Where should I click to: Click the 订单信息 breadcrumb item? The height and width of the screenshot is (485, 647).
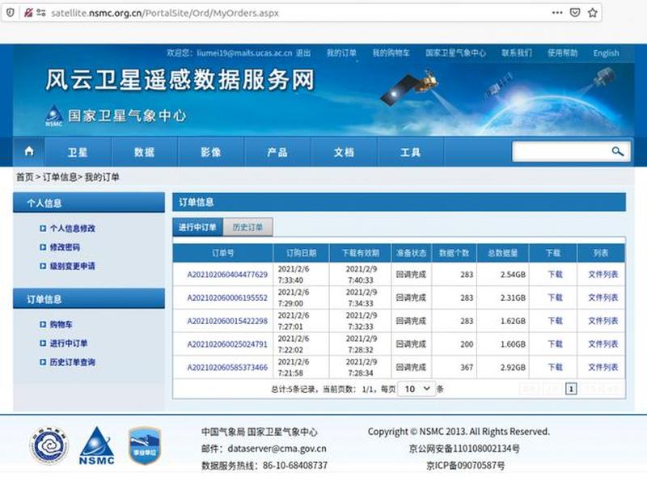(x=60, y=177)
